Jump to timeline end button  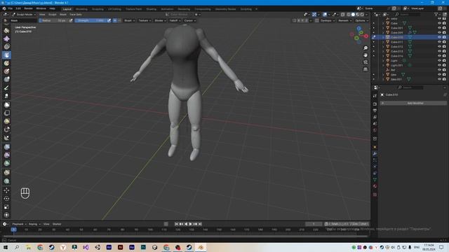[200, 224]
